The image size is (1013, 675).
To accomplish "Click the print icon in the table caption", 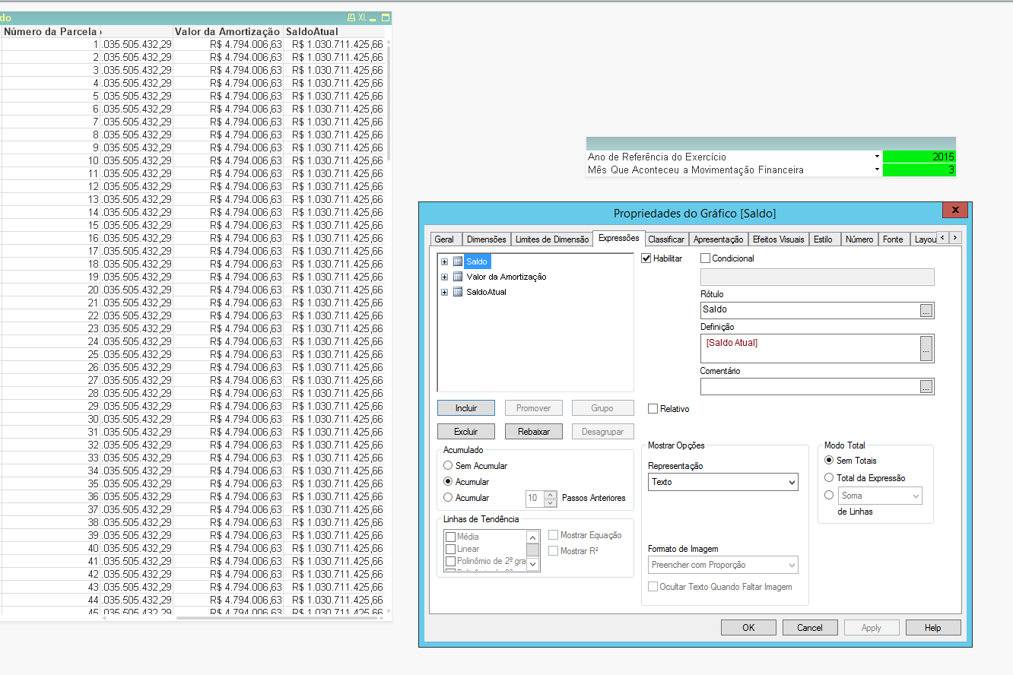I will 351,17.
